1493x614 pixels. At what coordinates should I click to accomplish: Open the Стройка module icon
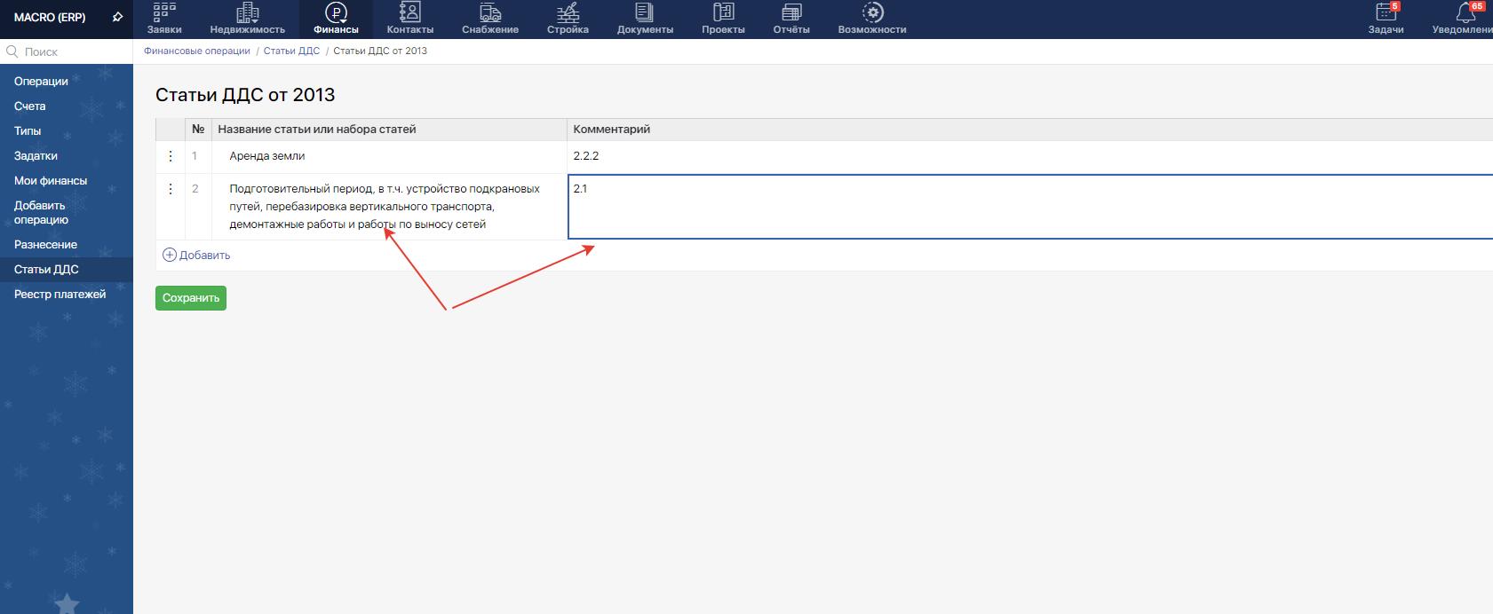click(568, 12)
